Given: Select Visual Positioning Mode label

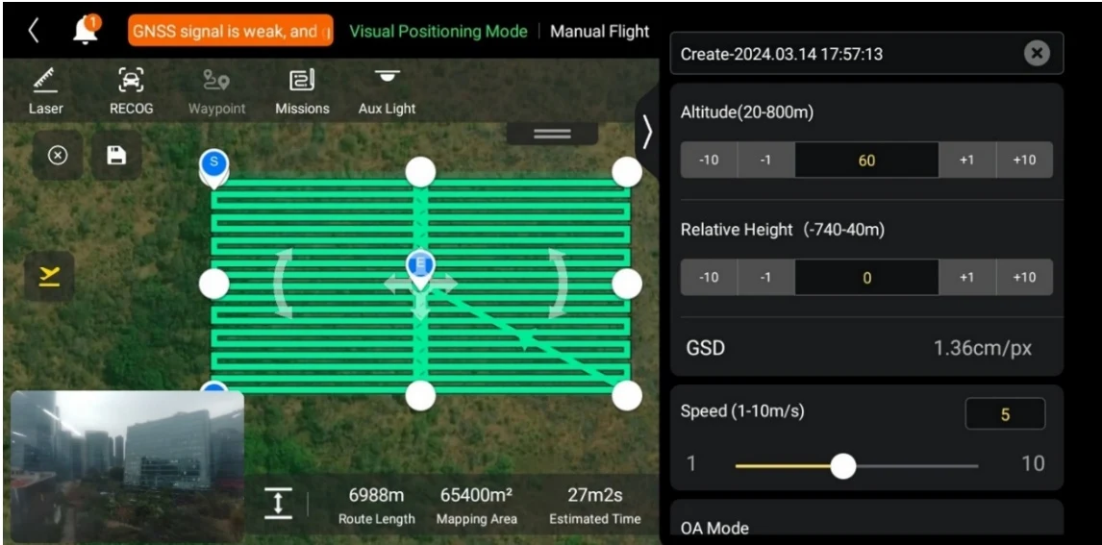Looking at the screenshot, I should pos(438,32).
